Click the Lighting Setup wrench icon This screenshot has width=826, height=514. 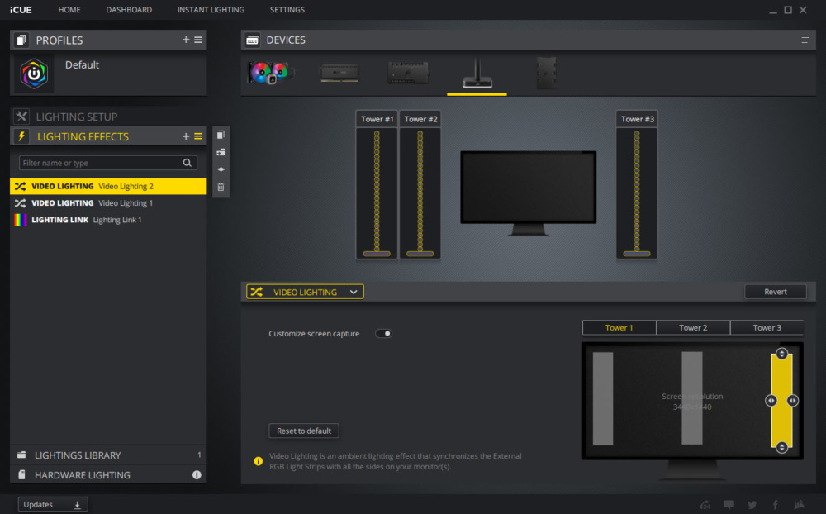click(x=21, y=117)
